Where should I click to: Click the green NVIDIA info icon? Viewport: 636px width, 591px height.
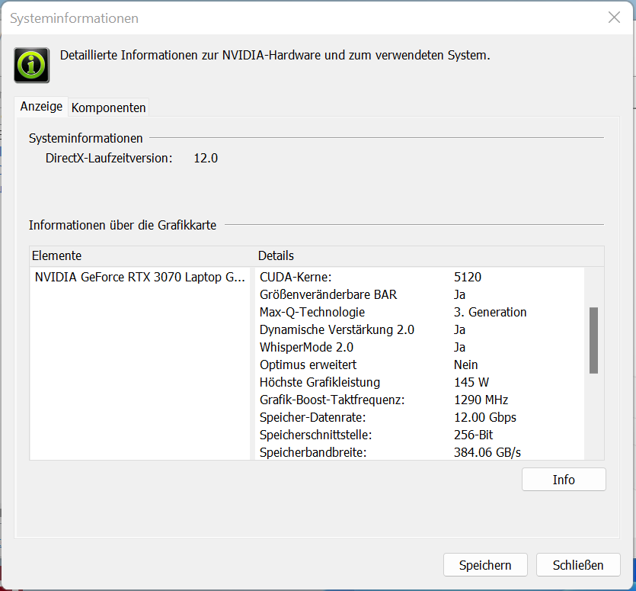(32, 65)
